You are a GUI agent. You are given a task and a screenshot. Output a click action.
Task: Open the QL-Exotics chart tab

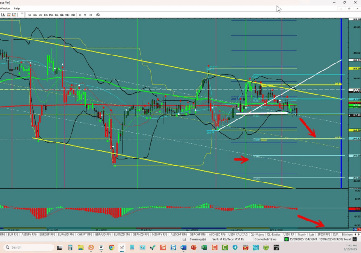coord(274,234)
